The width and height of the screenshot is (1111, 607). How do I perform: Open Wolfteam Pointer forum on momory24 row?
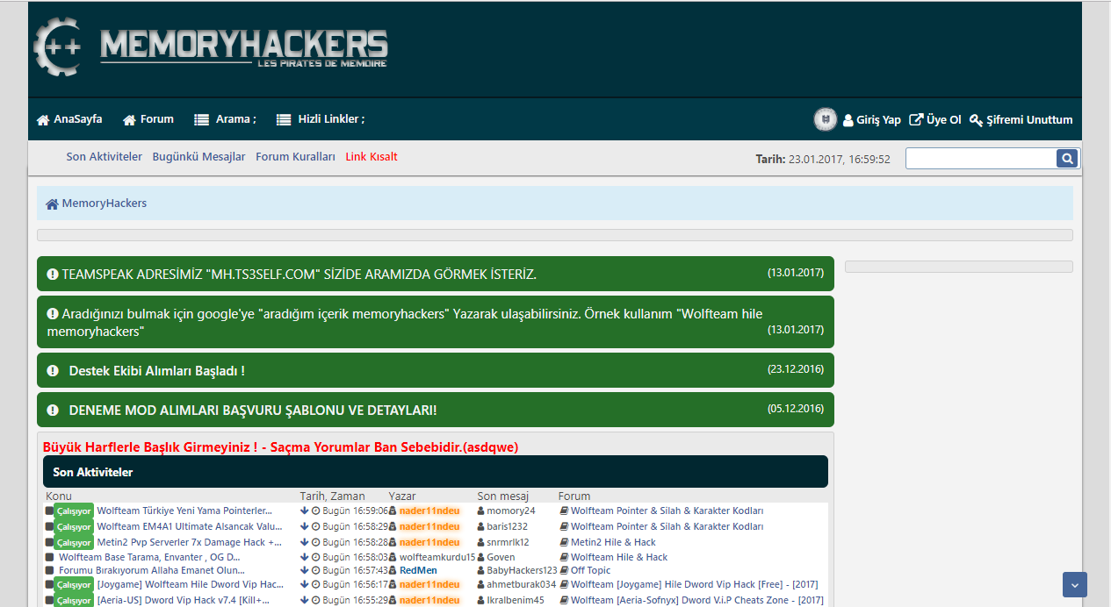pyautogui.click(x=667, y=511)
